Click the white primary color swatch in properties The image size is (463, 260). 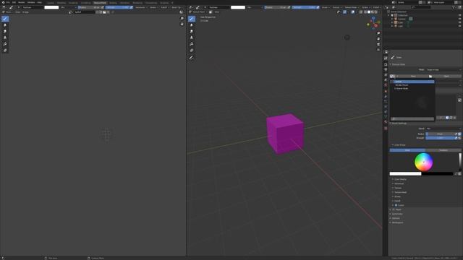click(x=405, y=174)
